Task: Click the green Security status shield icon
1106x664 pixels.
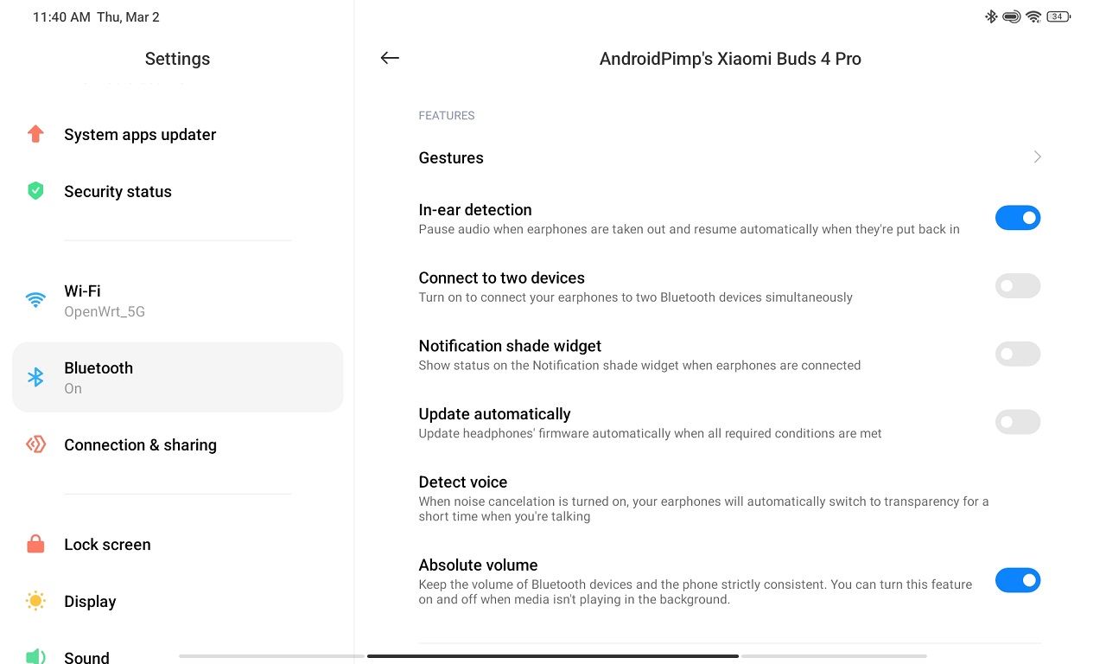Action: tap(35, 191)
